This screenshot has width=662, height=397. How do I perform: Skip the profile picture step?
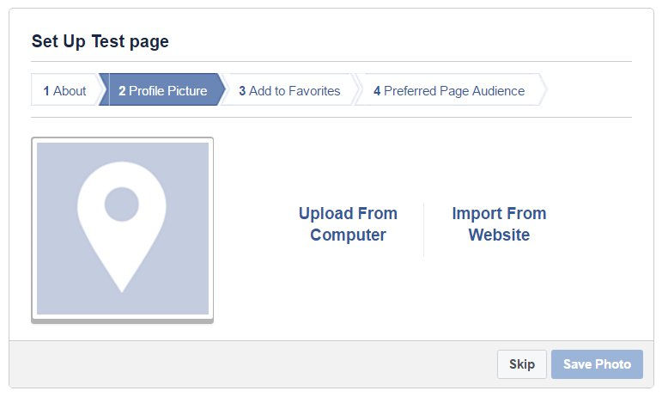click(x=522, y=364)
